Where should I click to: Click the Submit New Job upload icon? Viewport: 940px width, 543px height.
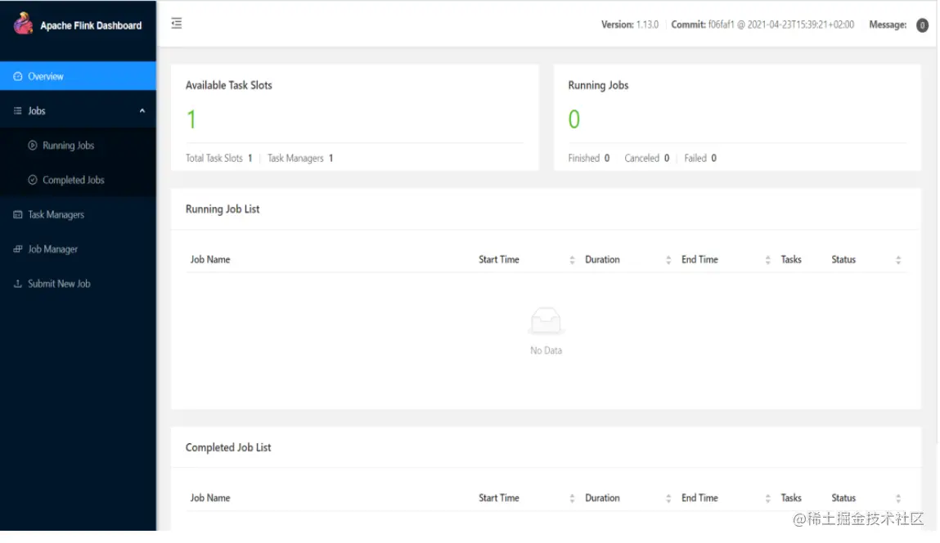coord(18,284)
